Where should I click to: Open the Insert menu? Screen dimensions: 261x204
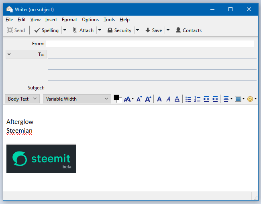pyautogui.click(x=51, y=20)
